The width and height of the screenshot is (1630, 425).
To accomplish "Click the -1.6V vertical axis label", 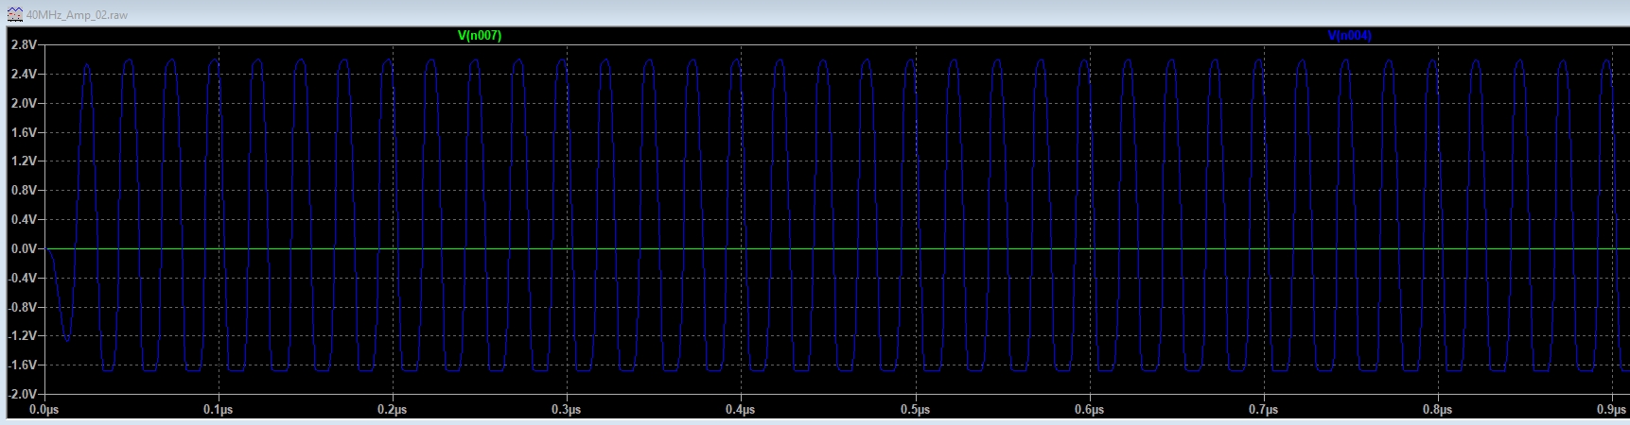I will (22, 365).
